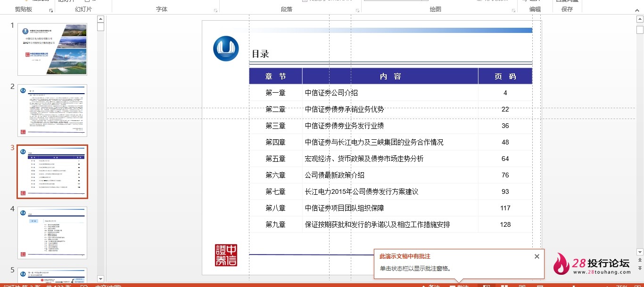Click the 第六章 cell

click(276, 175)
